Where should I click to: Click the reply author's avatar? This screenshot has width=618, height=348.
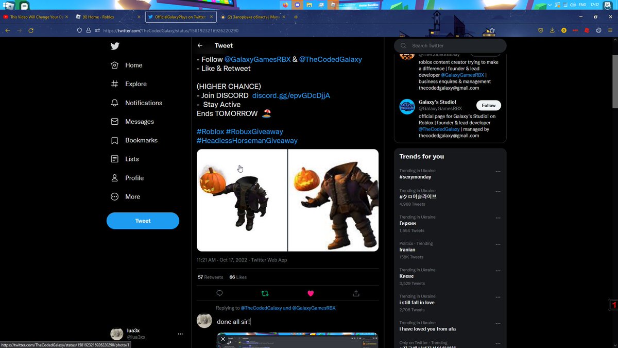click(204, 320)
